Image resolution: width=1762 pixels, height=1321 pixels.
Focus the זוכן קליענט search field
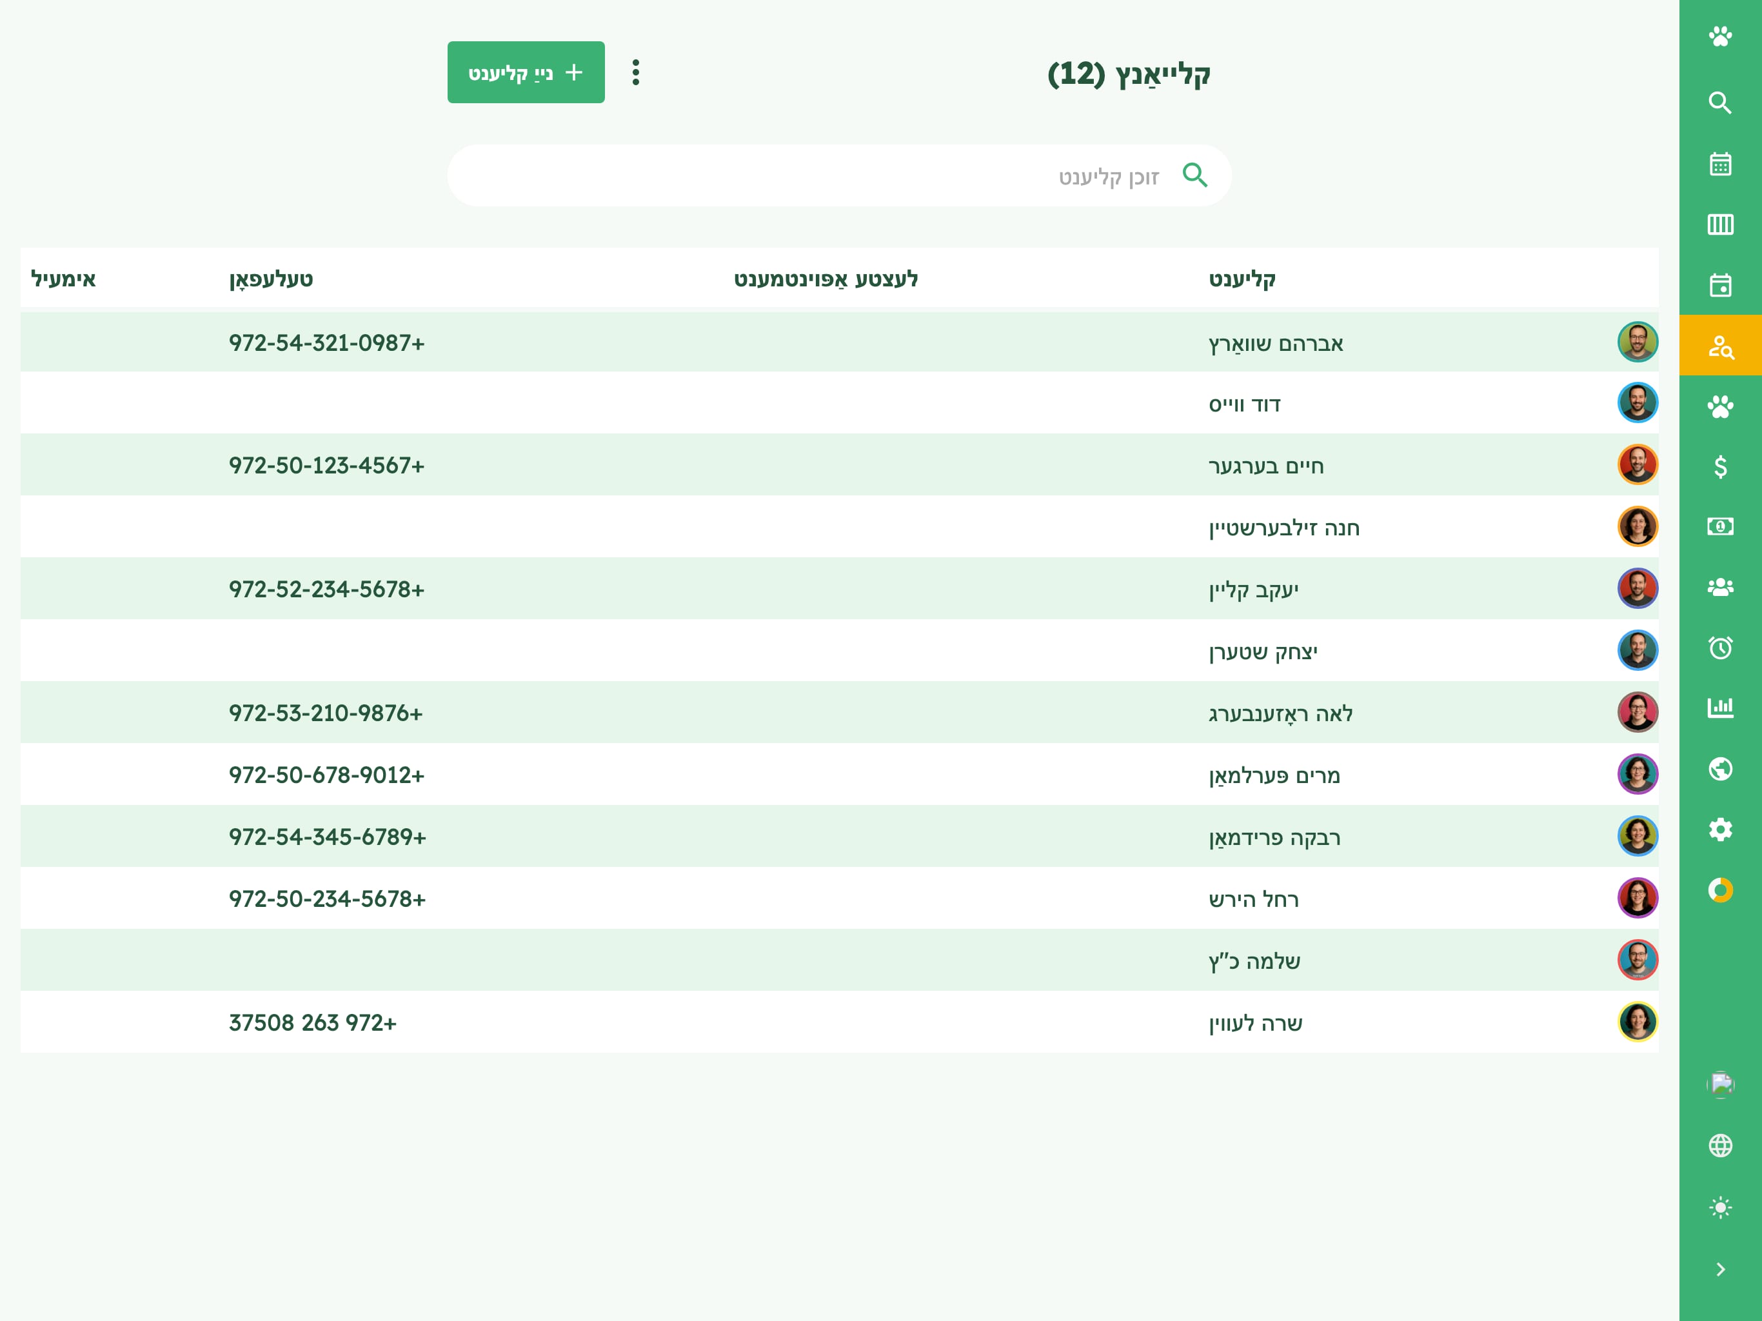[x=840, y=175]
